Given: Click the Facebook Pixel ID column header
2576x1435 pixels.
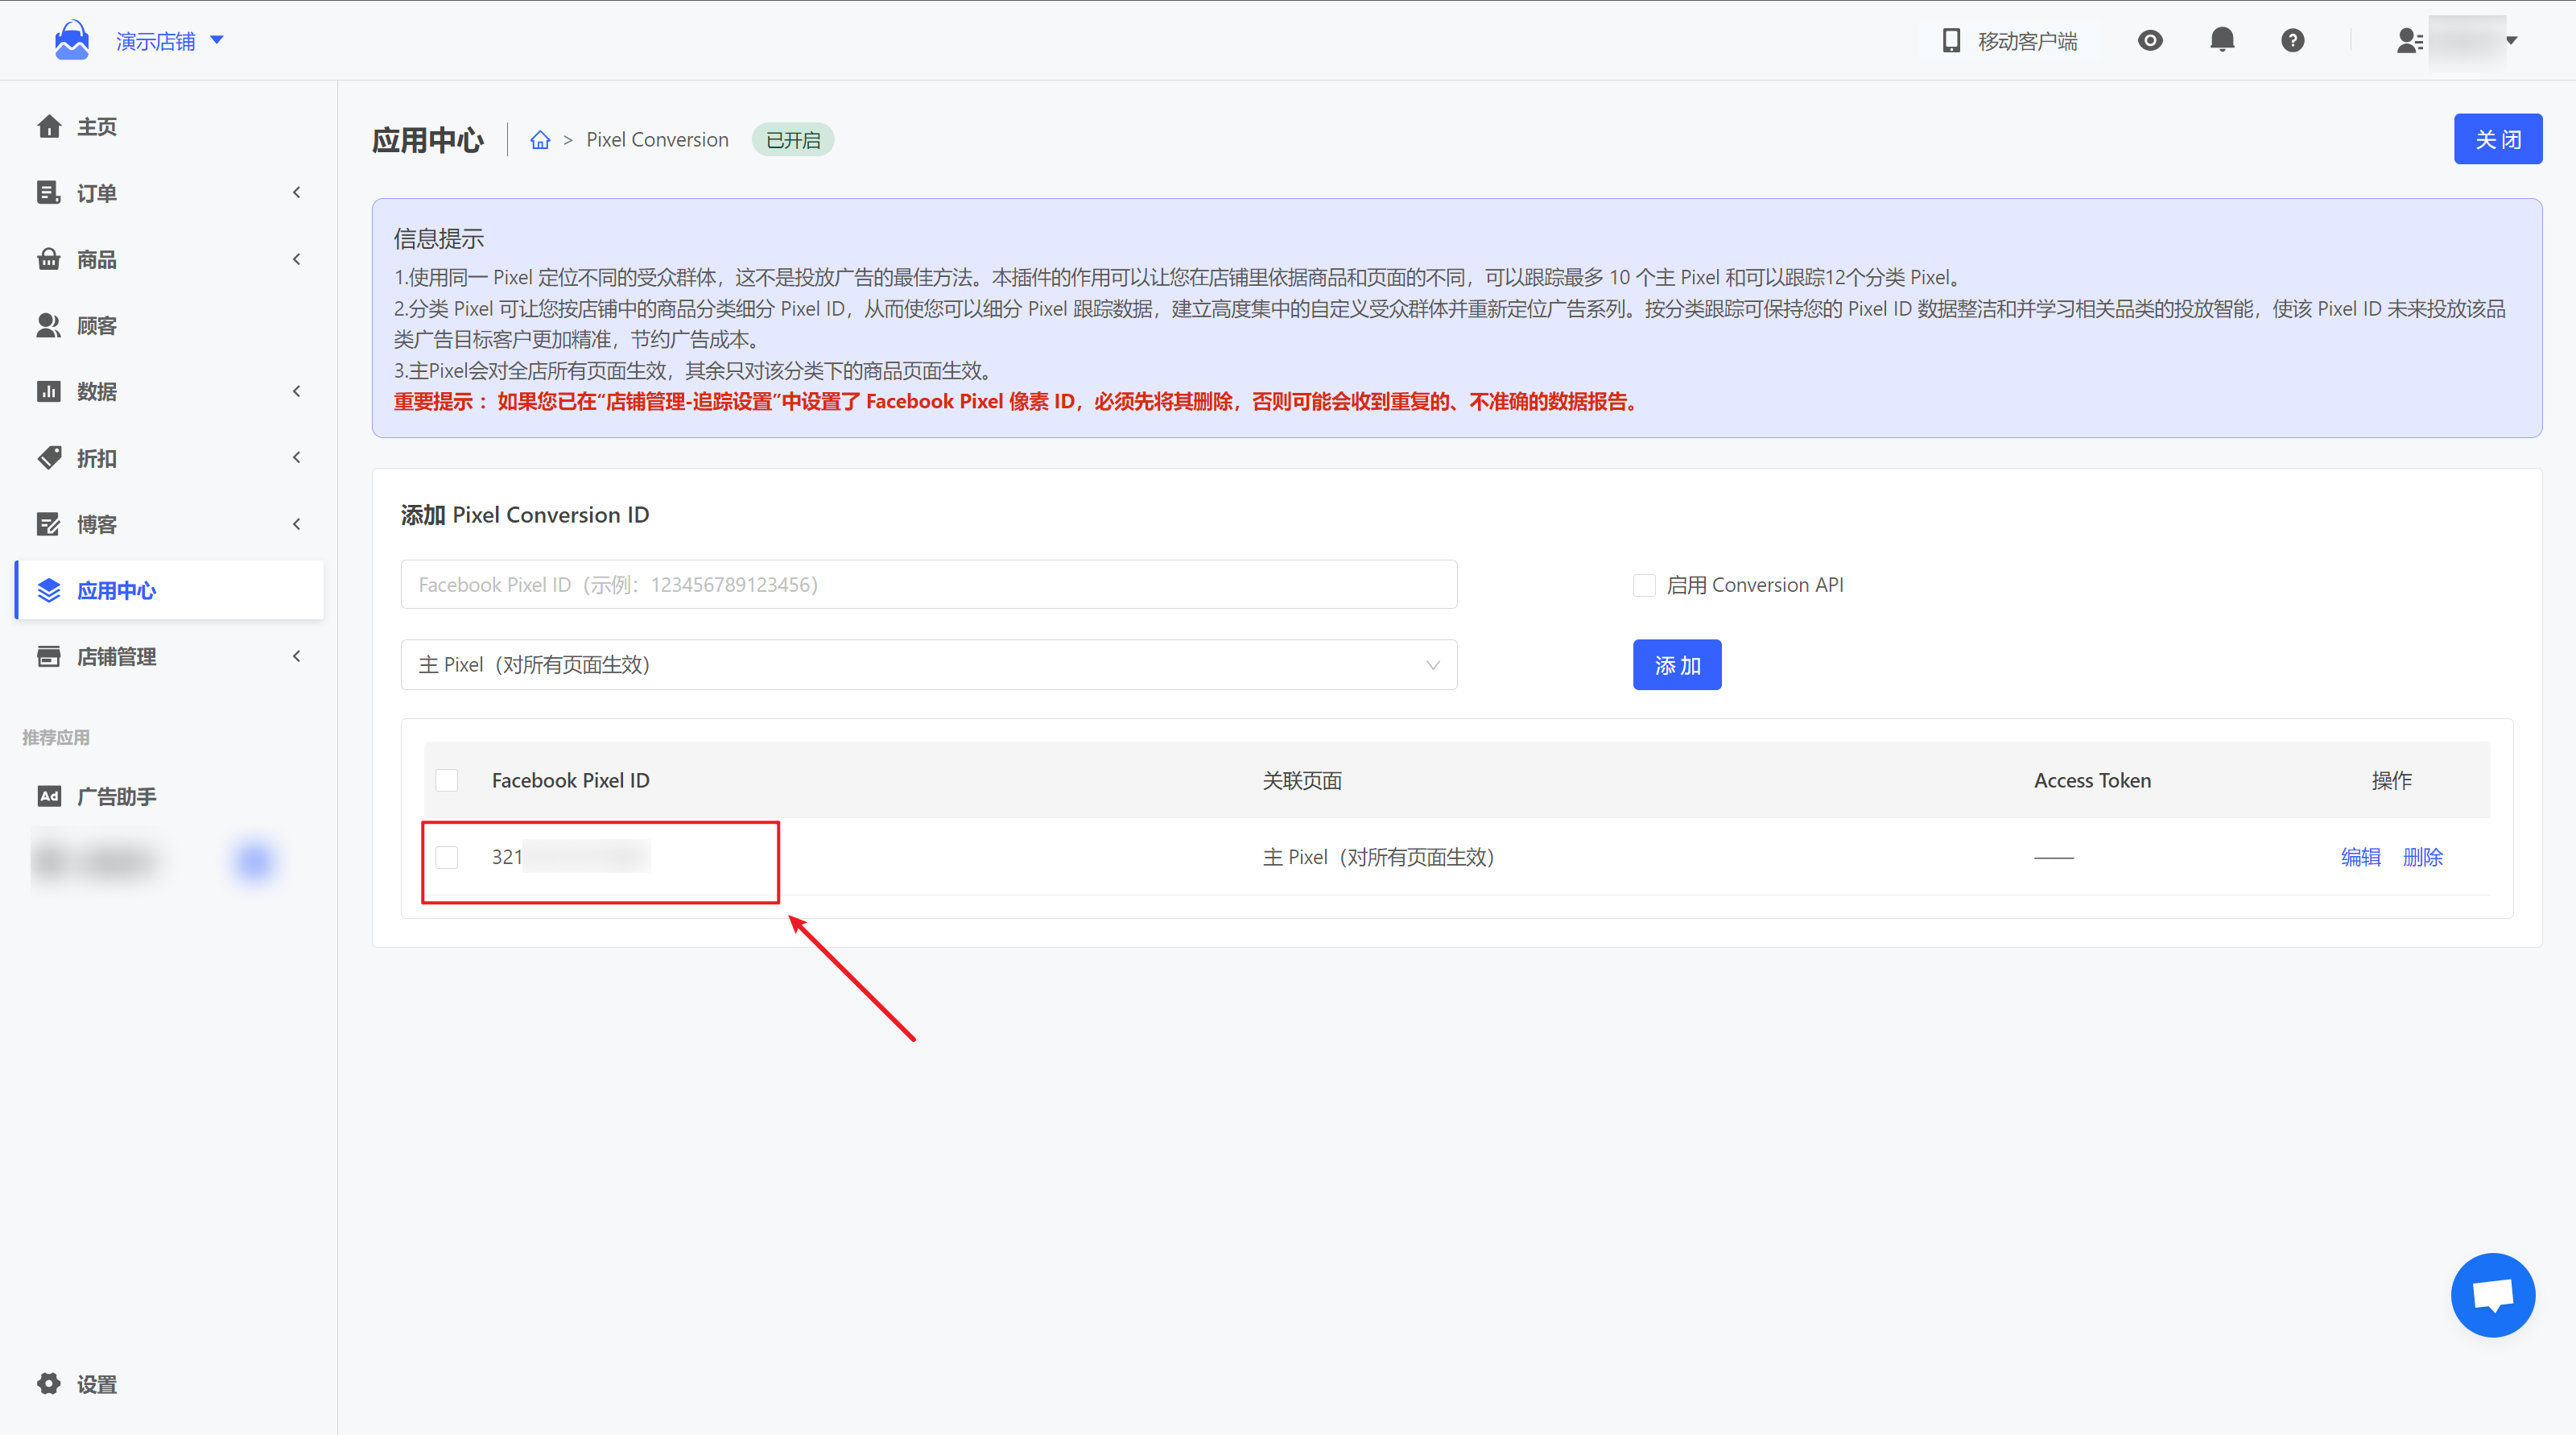Looking at the screenshot, I should 570,780.
